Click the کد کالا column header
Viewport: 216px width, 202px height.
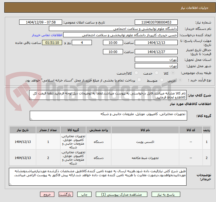(x=191, y=130)
